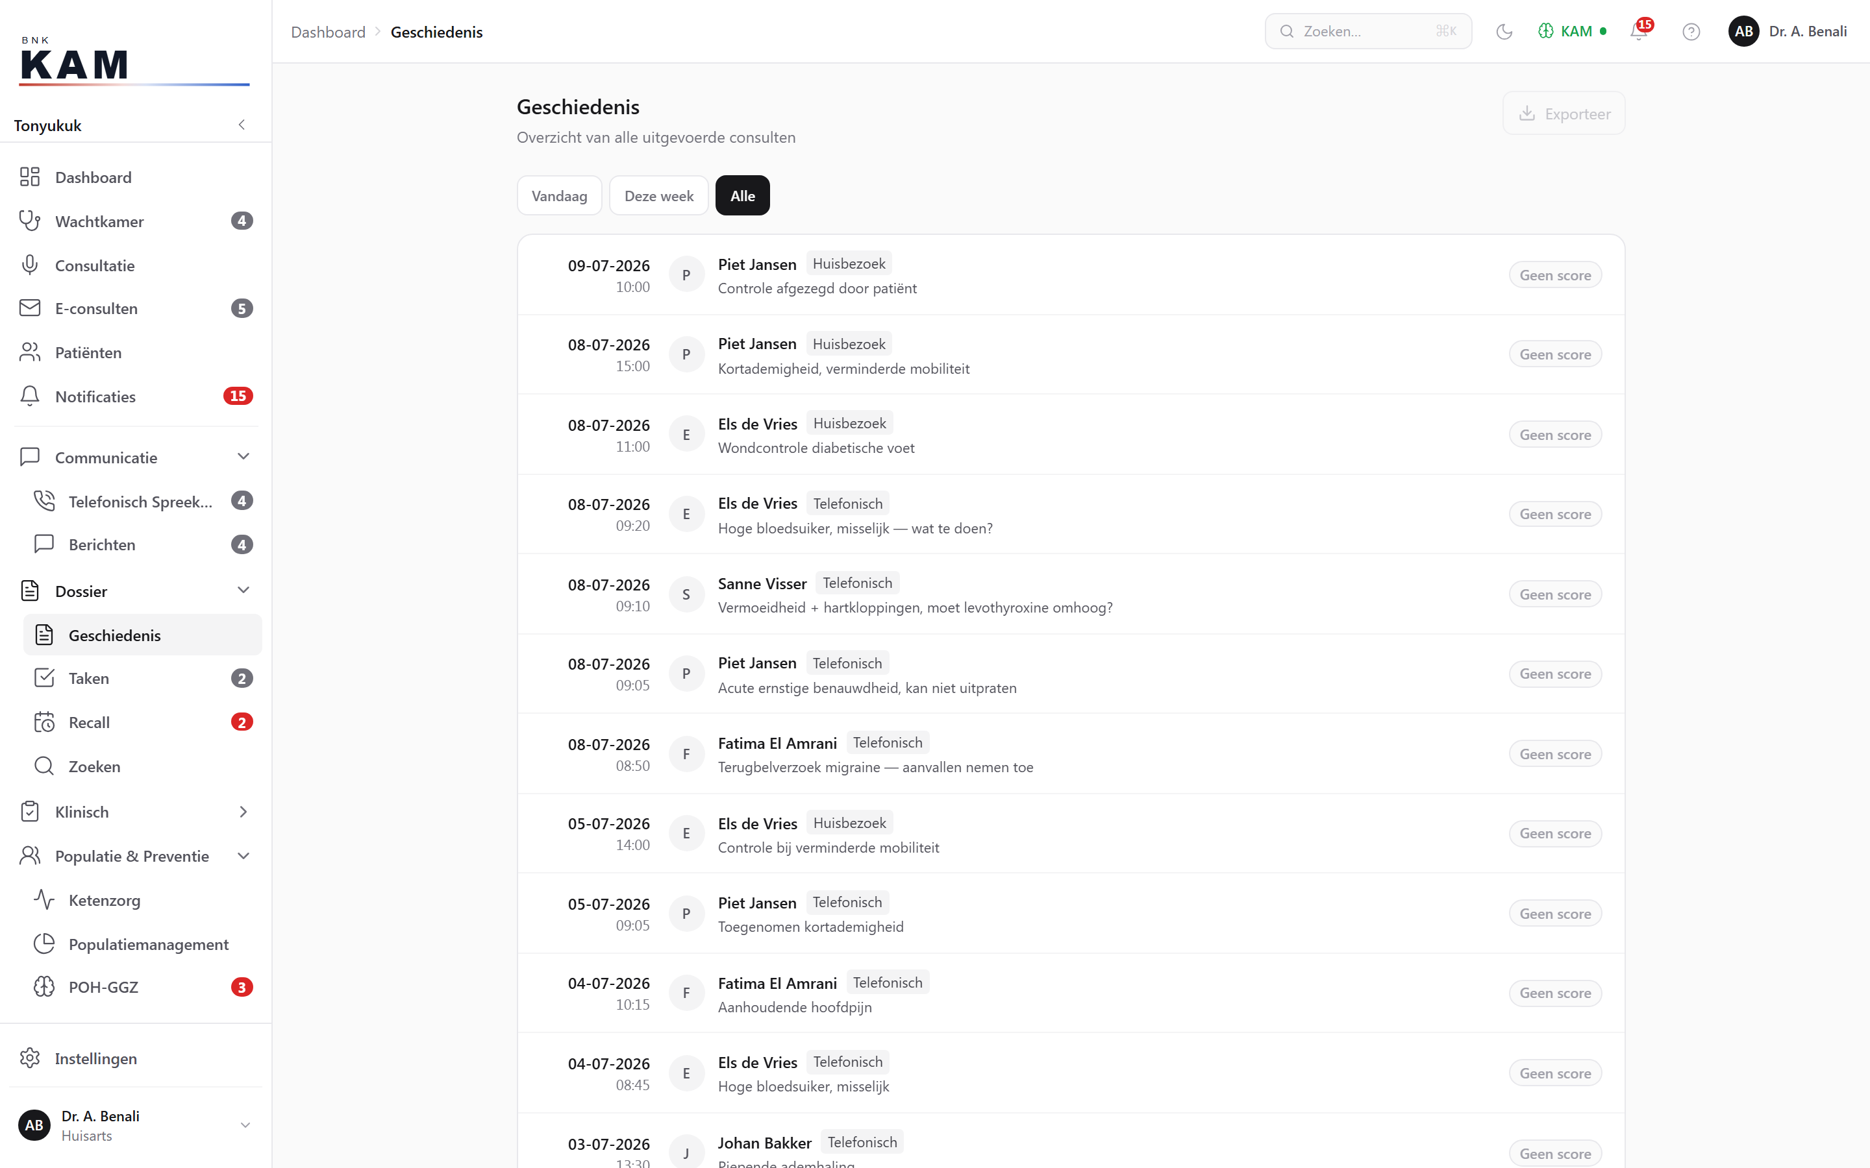Open the Notificaties bell icon in sidebar
The width and height of the screenshot is (1870, 1168).
[x=29, y=396]
